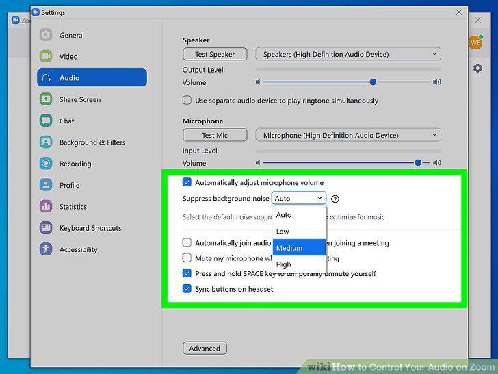Click the Test Mic button
This screenshot has height=374, width=498.
pos(215,135)
